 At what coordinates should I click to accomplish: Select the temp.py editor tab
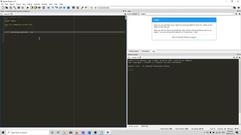click(x=7, y=14)
